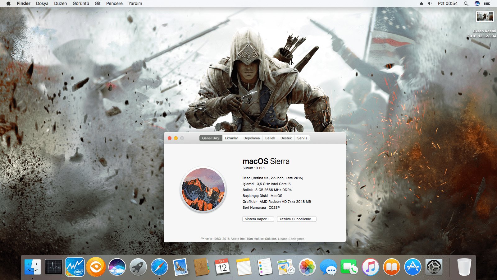Launch Photos from the Dock
Viewport: 497px width, 280px height.
307,267
